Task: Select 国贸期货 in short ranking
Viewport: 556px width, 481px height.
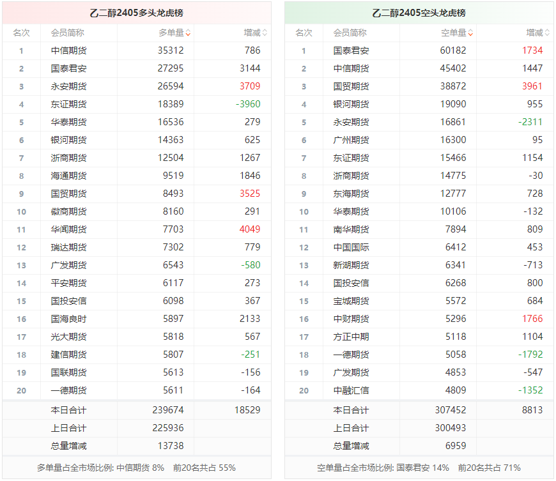Action: coord(351,86)
